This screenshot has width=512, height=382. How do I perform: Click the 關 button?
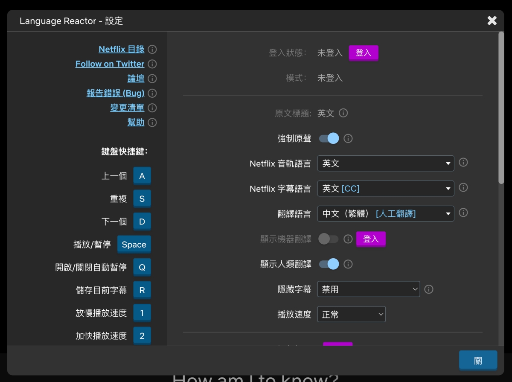pyautogui.click(x=478, y=360)
